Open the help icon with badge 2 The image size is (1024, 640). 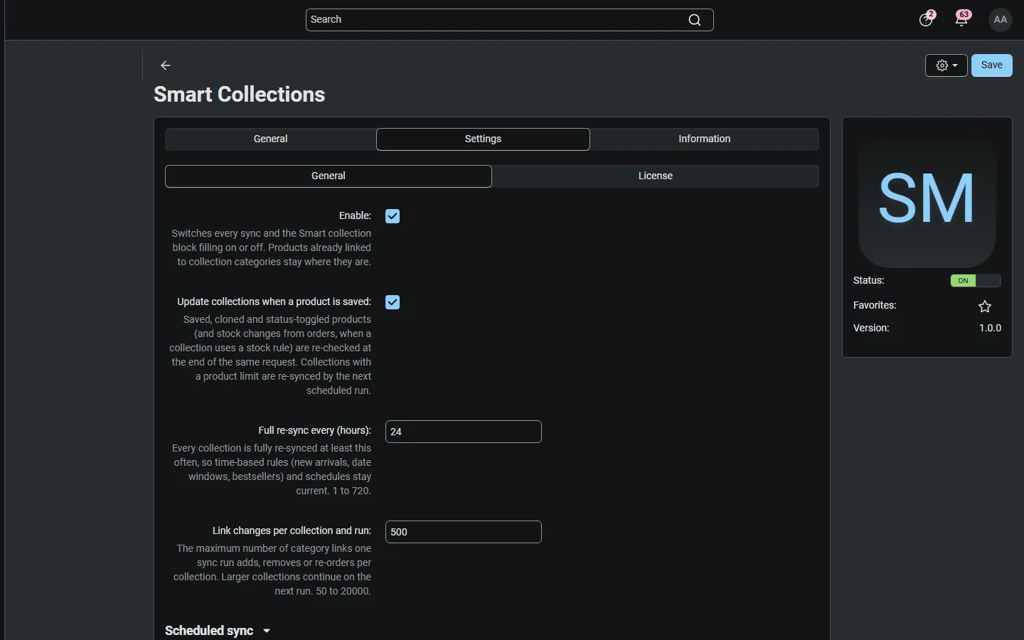pos(926,19)
